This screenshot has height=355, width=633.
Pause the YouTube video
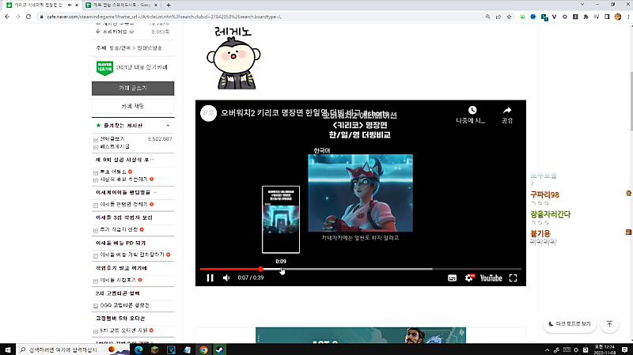pos(210,278)
